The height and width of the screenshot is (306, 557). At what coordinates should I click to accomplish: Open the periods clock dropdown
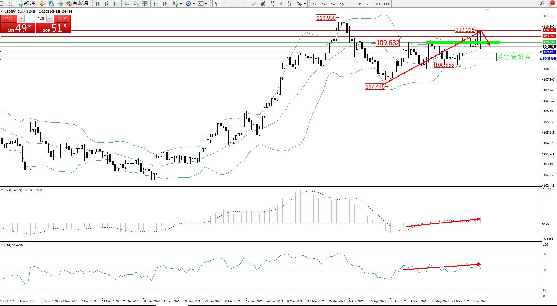coord(194,4)
